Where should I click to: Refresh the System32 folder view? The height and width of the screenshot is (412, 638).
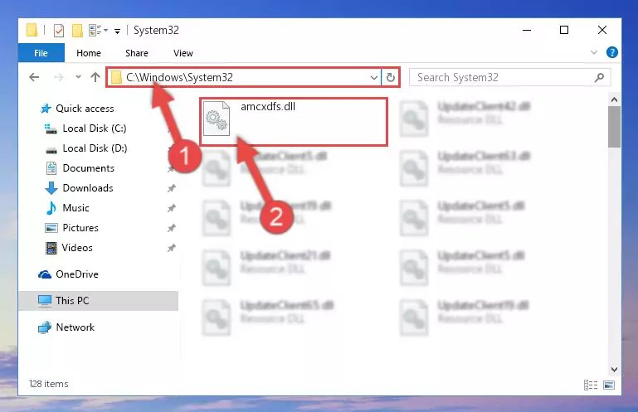point(390,77)
